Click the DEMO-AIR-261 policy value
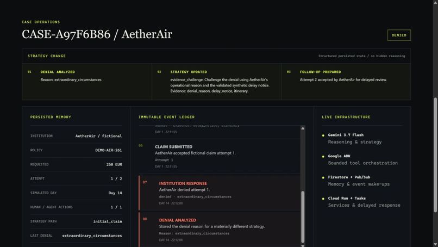 click(x=108, y=150)
